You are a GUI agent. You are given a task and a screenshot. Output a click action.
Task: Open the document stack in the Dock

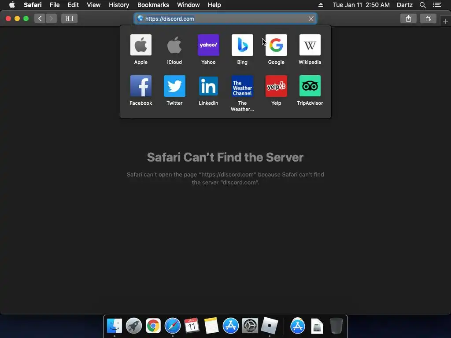tap(317, 326)
